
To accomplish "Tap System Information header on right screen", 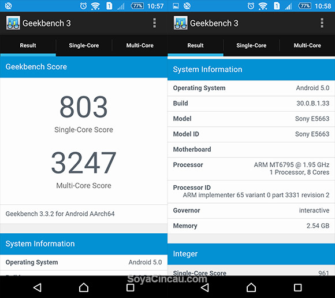I will coord(251,69).
